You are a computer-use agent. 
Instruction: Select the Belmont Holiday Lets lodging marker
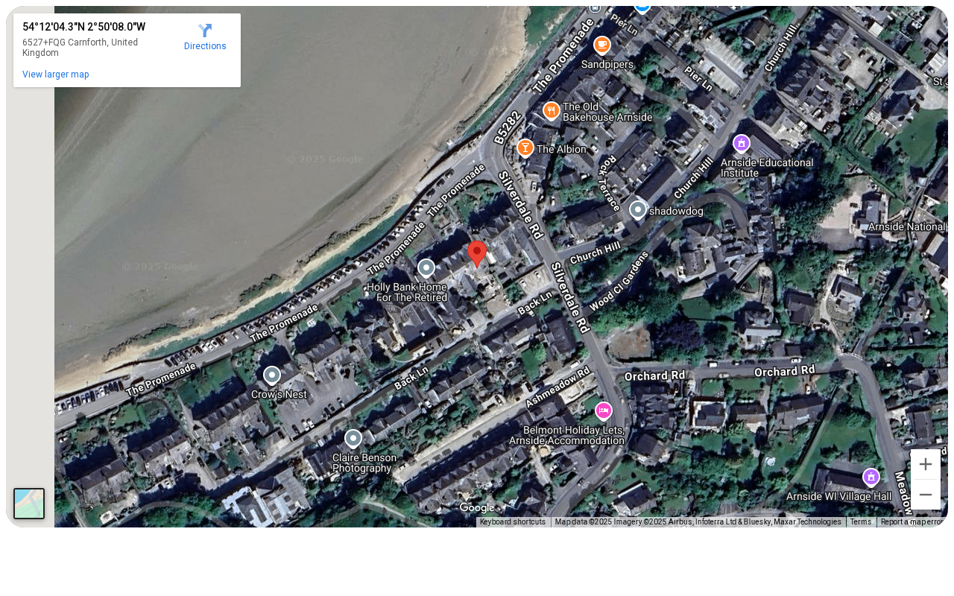click(604, 411)
